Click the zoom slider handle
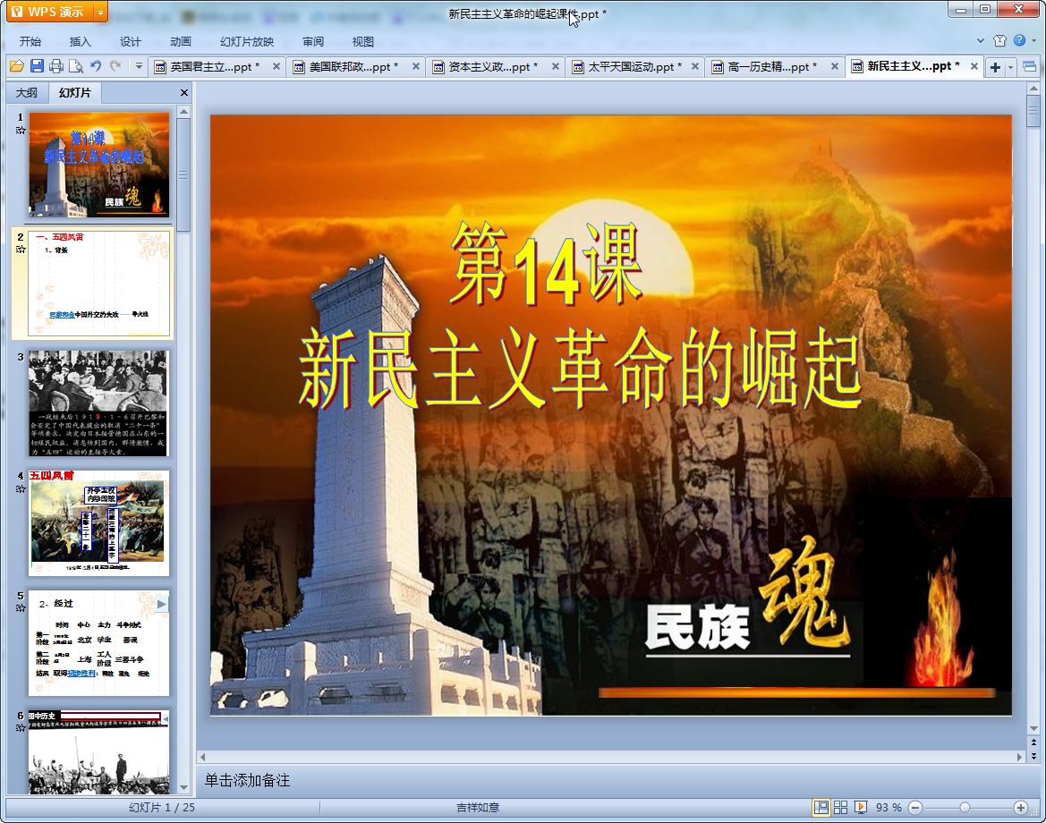Image resolution: width=1046 pixels, height=823 pixels. (965, 808)
